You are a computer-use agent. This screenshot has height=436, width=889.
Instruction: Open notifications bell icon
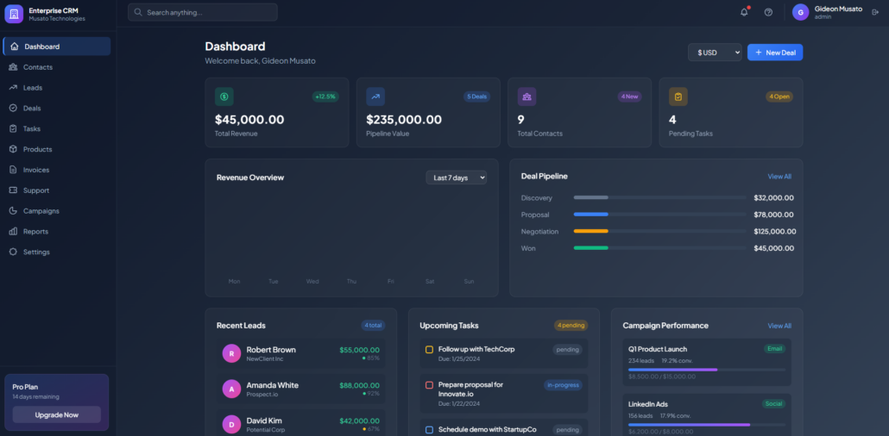tap(744, 12)
